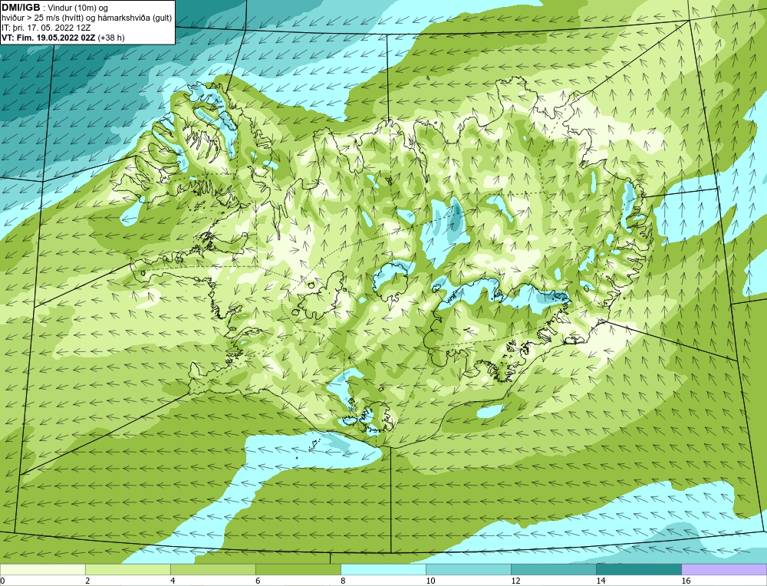Click the legend label '12'
Viewport: 767px width, 586px height.
click(515, 581)
